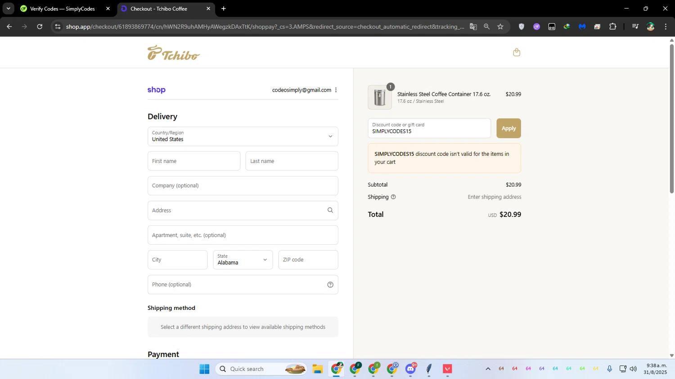Open the Malwarebytes extension icon

point(582,26)
